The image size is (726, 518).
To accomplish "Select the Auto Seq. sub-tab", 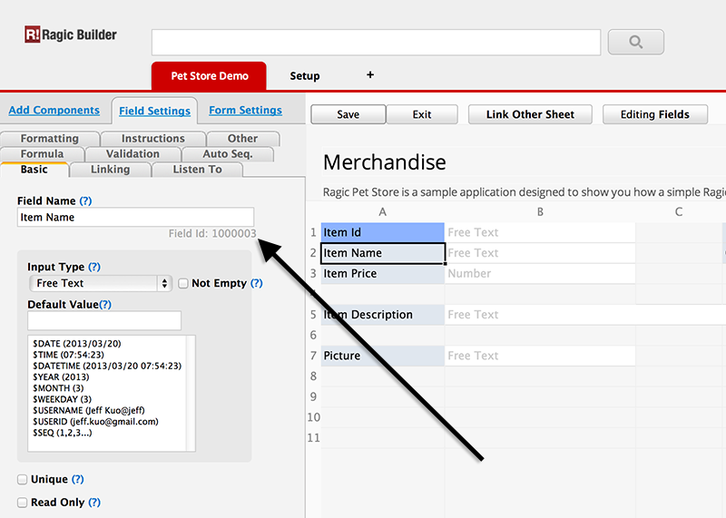I will pos(228,153).
